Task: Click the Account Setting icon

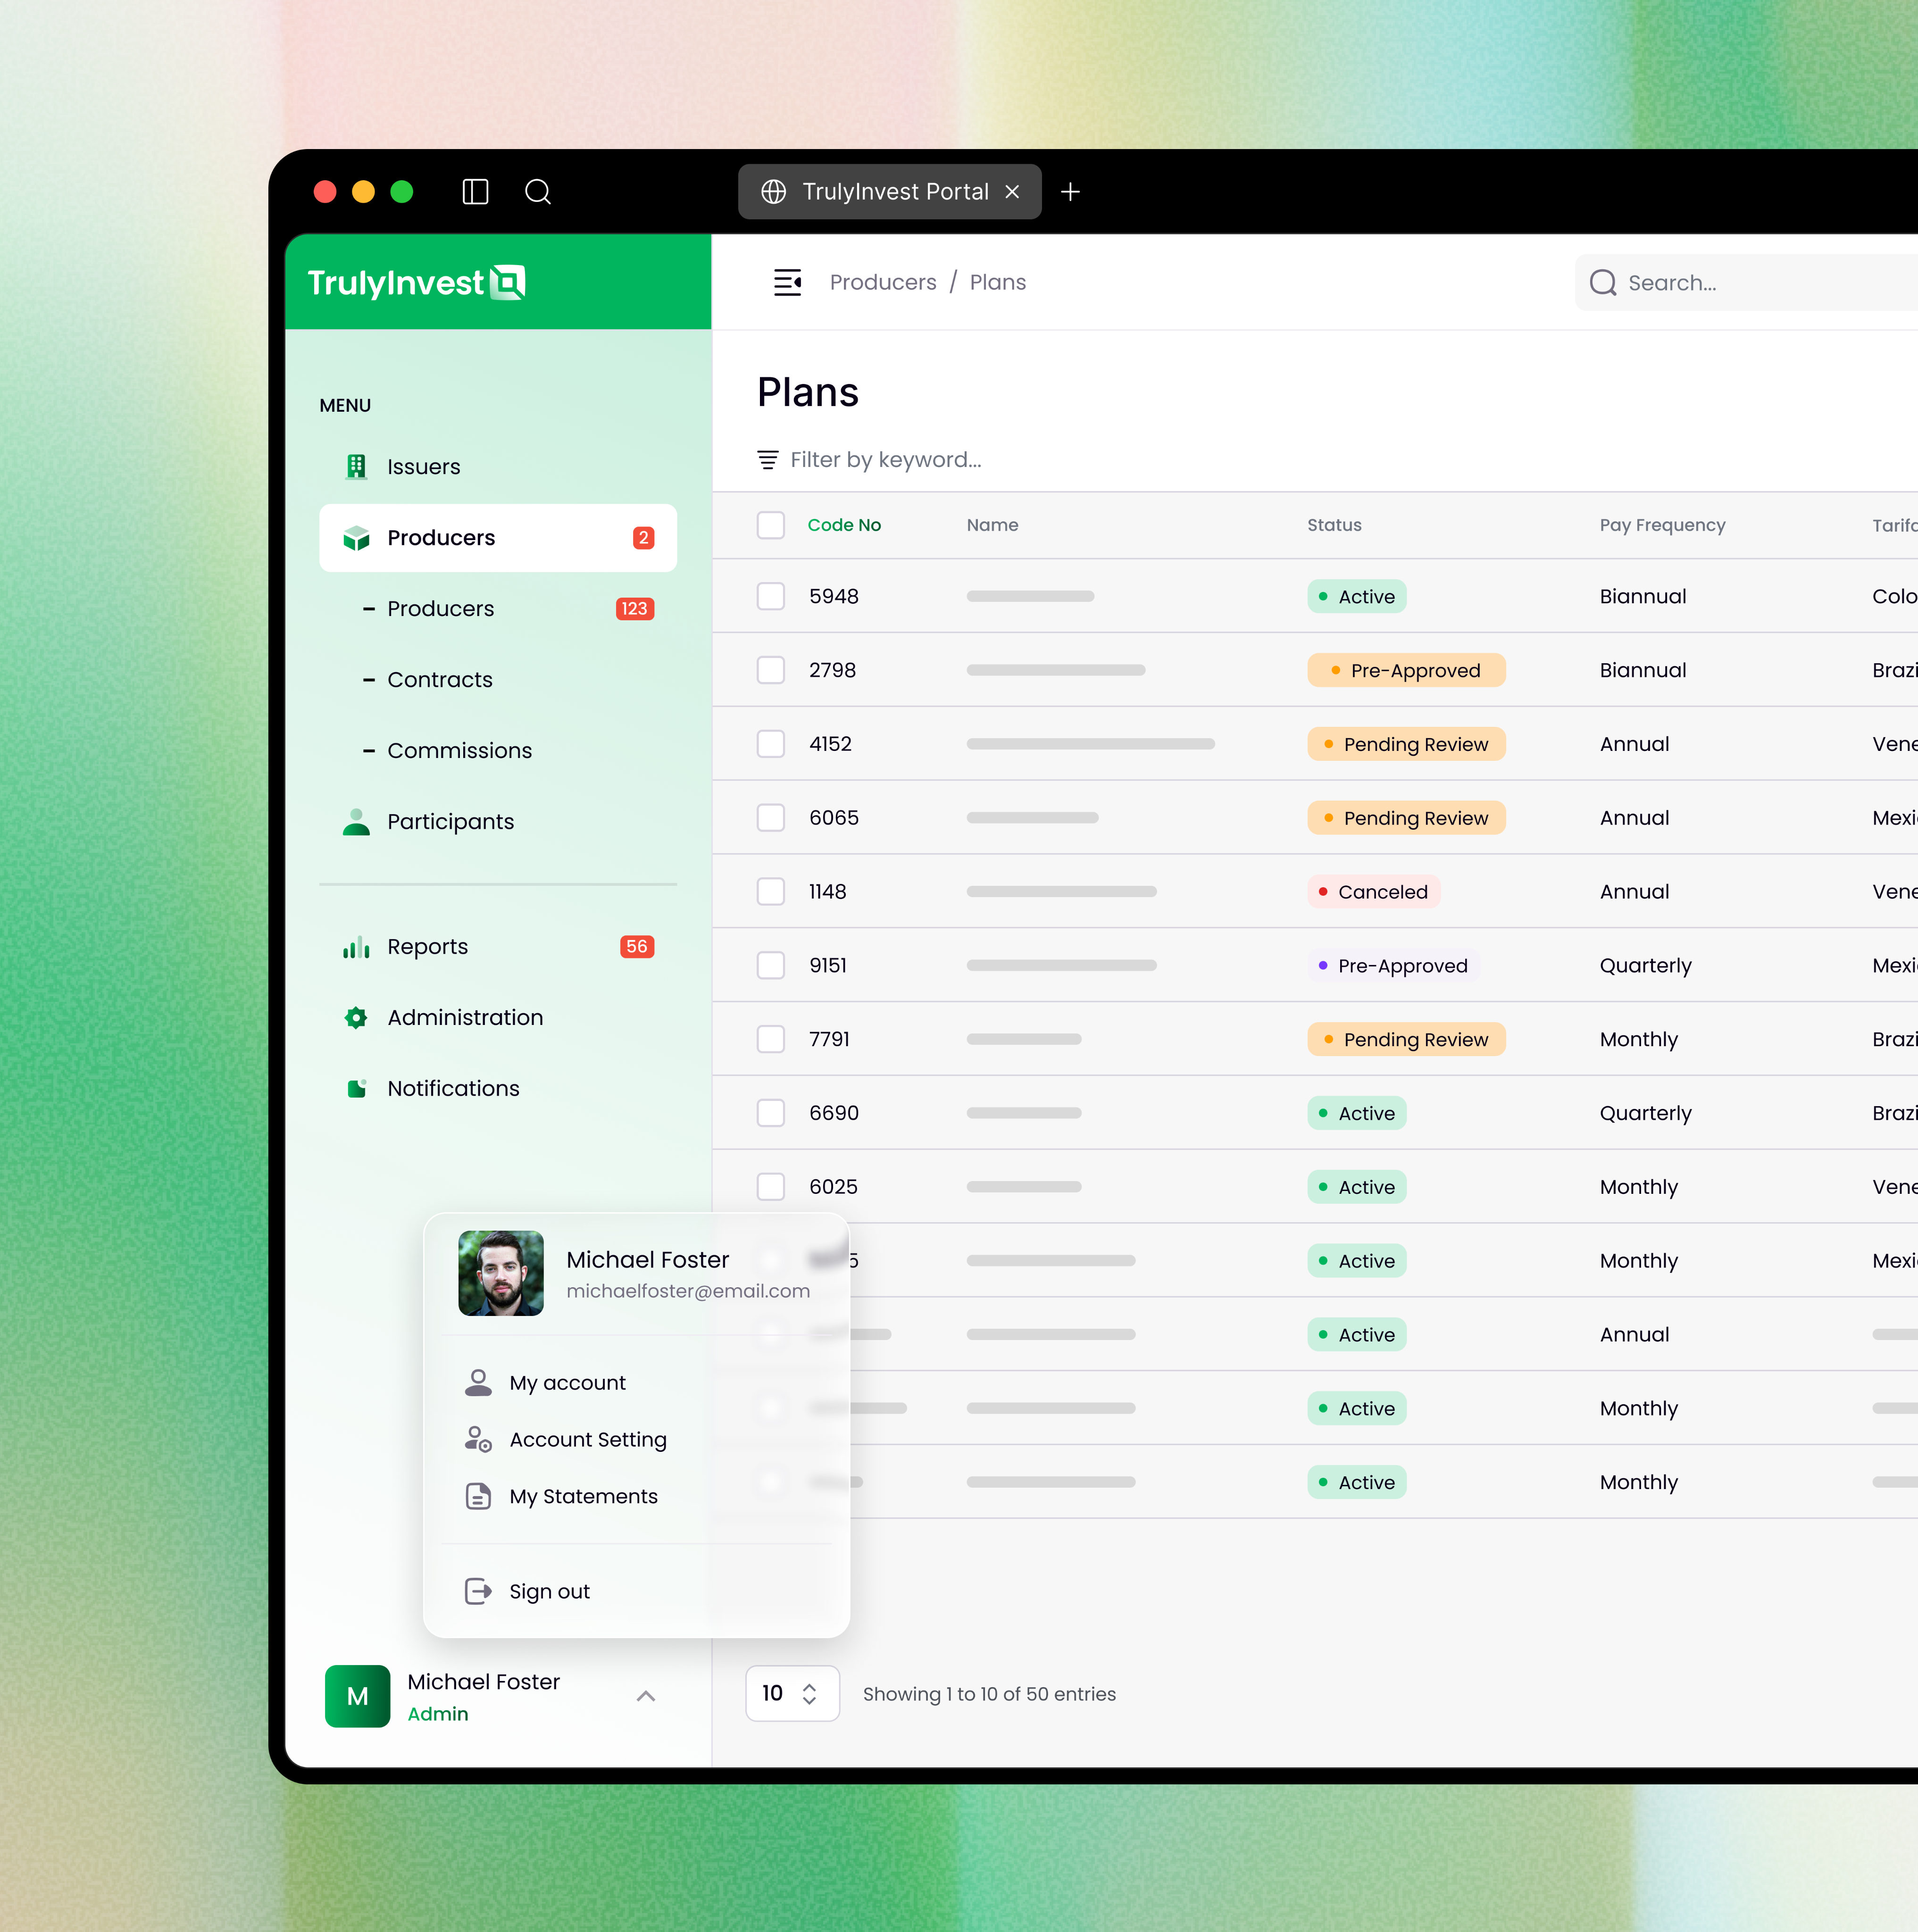Action: pos(478,1439)
